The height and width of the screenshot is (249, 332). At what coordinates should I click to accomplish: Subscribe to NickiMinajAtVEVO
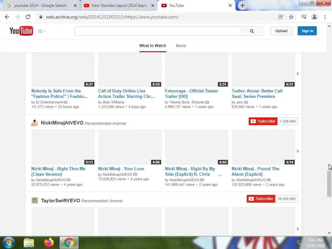263,121
